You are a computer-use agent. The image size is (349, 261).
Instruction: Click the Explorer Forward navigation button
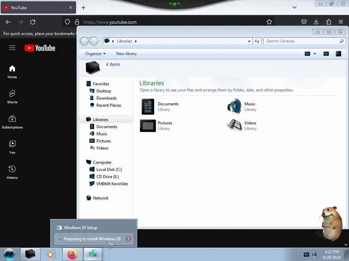(x=94, y=41)
